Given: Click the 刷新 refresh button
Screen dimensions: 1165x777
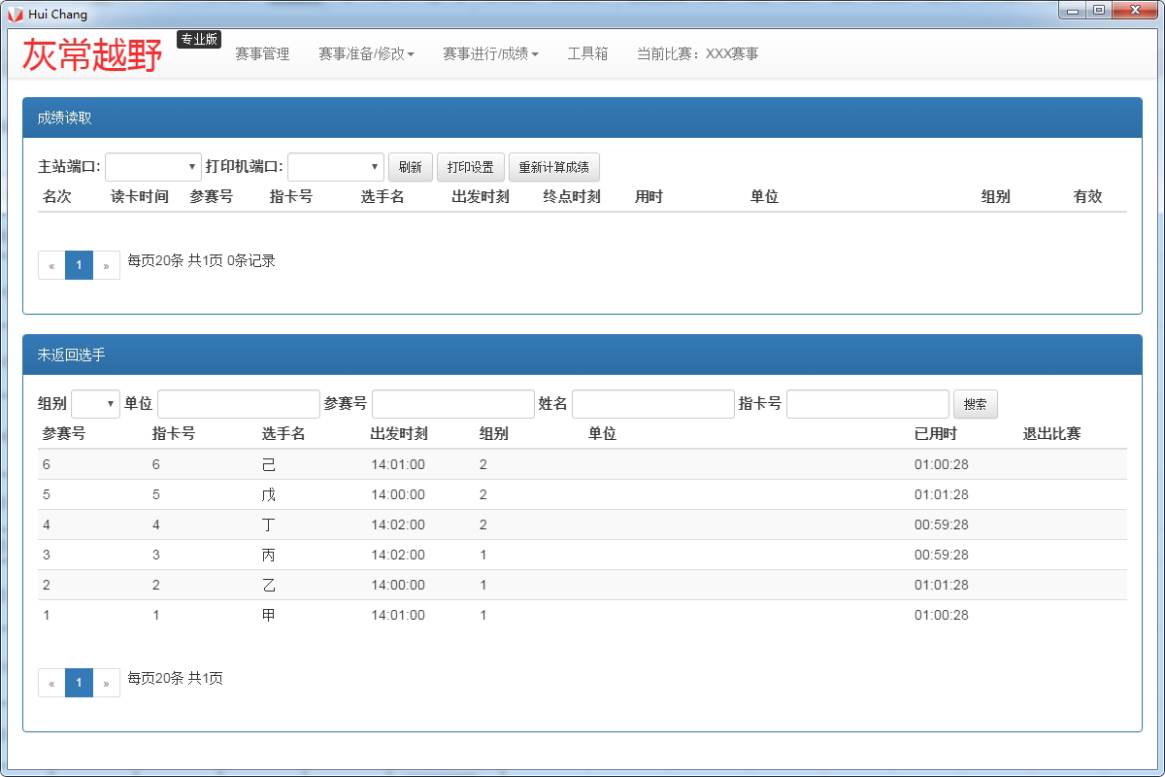Looking at the screenshot, I should tap(410, 167).
